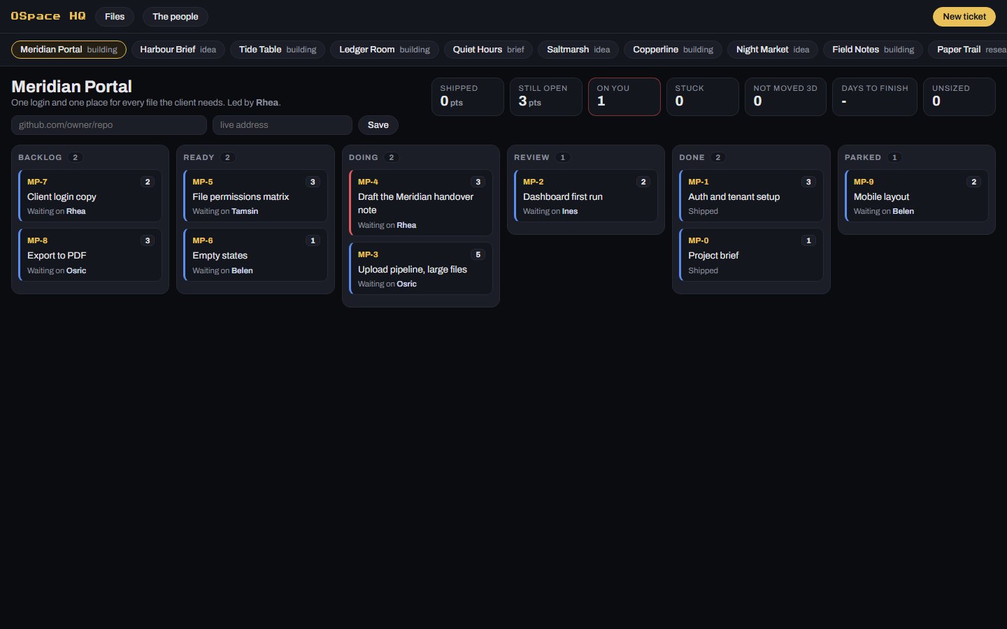Screen dimensions: 1007x629
Task: Click the Still Open stat card
Action: click(x=546, y=96)
